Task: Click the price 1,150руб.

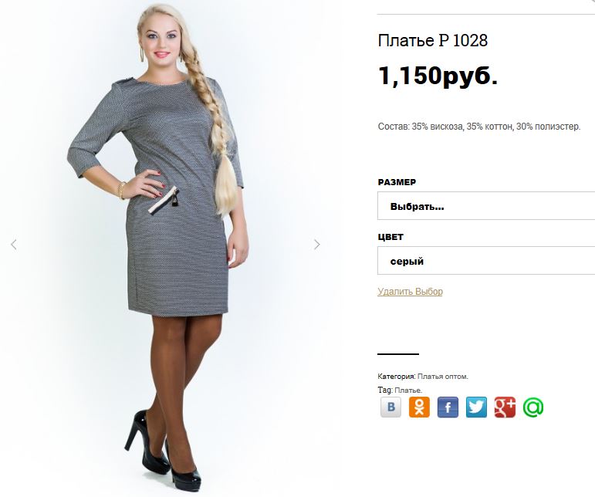Action: 438,76
